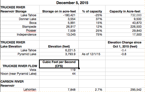Grab the fill handle of selected cell
The image size is (145, 92).
(79, 68)
